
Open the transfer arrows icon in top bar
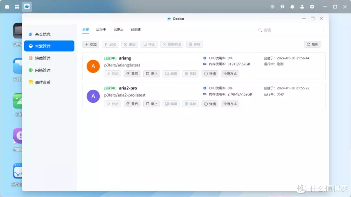(282, 7)
